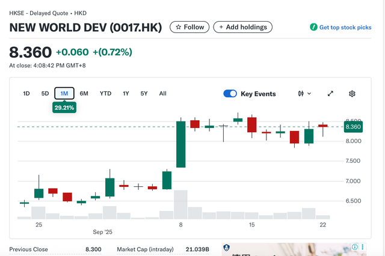Image resolution: width=385 pixels, height=256 pixels.
Task: Select the 5Y chart range
Action: (144, 93)
